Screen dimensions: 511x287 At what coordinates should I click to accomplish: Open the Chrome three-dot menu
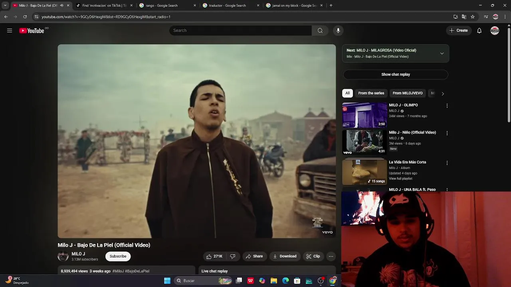point(505,17)
